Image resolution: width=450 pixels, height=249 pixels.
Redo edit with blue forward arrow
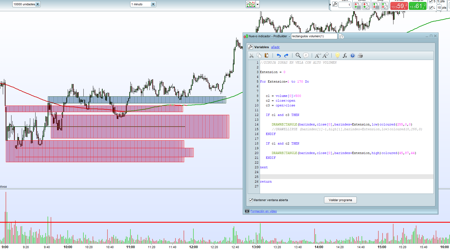[286, 55]
